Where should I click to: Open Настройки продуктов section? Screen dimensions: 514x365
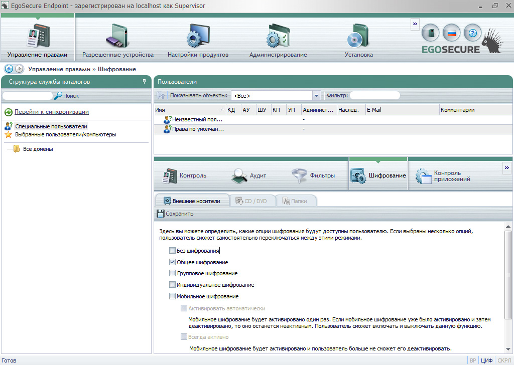coord(198,41)
